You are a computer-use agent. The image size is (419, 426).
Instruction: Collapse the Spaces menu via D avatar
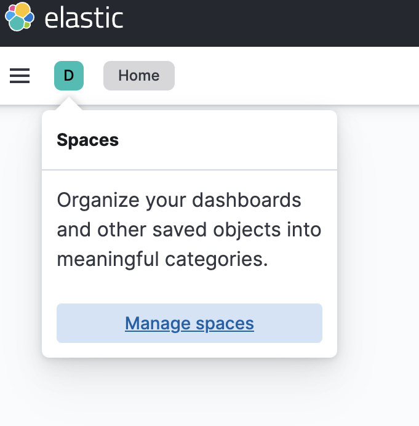tap(69, 76)
